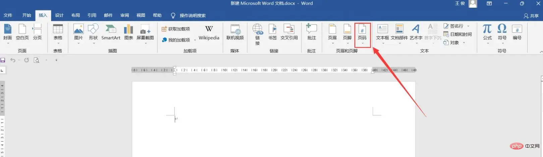Add a bookmark (书签)
This screenshot has height=157, width=543.
click(x=273, y=33)
